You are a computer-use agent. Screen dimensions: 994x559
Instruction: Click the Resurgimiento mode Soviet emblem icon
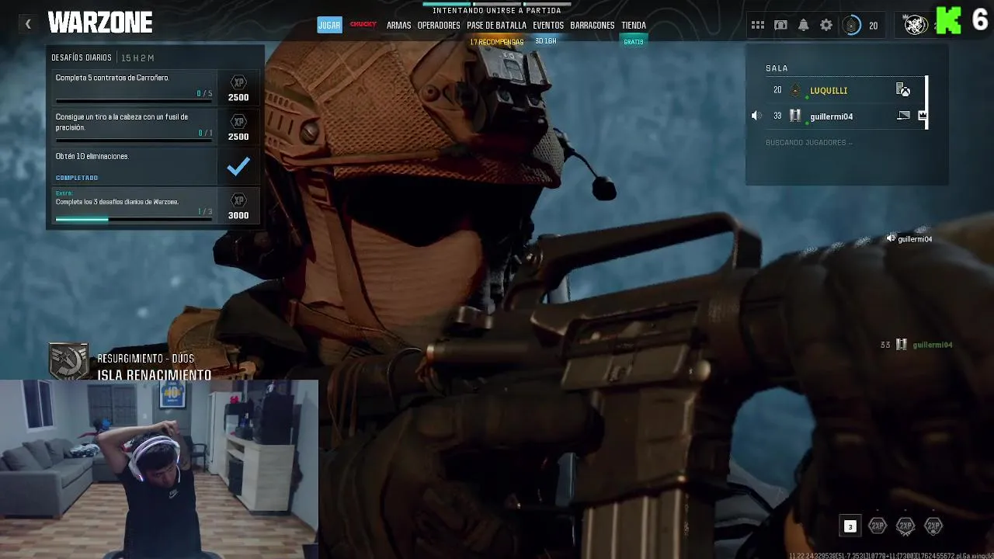[68, 361]
